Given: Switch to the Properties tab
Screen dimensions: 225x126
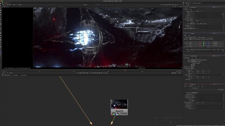Looking at the screenshot, I should click(187, 3).
